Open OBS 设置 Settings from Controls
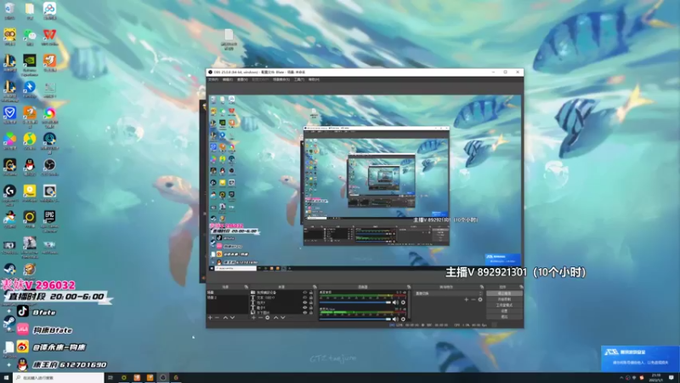Image resolution: width=680 pixels, height=383 pixels. point(504,311)
